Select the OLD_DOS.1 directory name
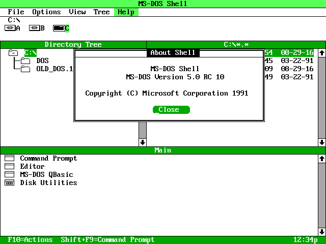Screen dimensions: 326x244 pyautogui.click(x=55, y=69)
